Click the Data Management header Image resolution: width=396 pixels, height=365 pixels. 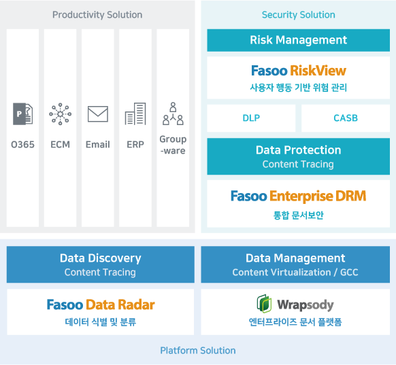(x=295, y=264)
